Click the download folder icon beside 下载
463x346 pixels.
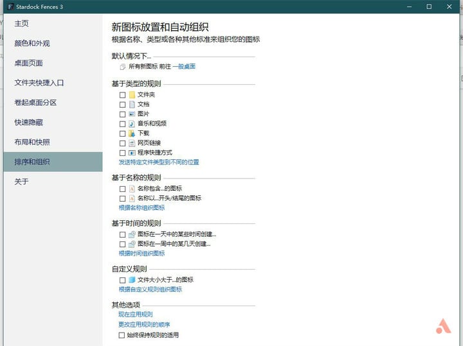point(132,134)
